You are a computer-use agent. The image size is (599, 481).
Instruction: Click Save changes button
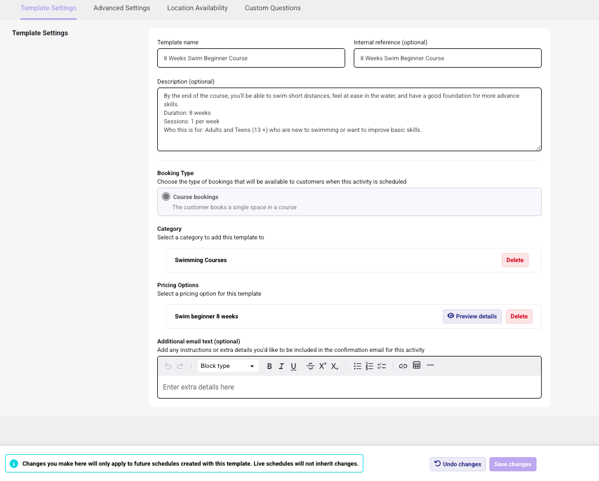pyautogui.click(x=513, y=464)
